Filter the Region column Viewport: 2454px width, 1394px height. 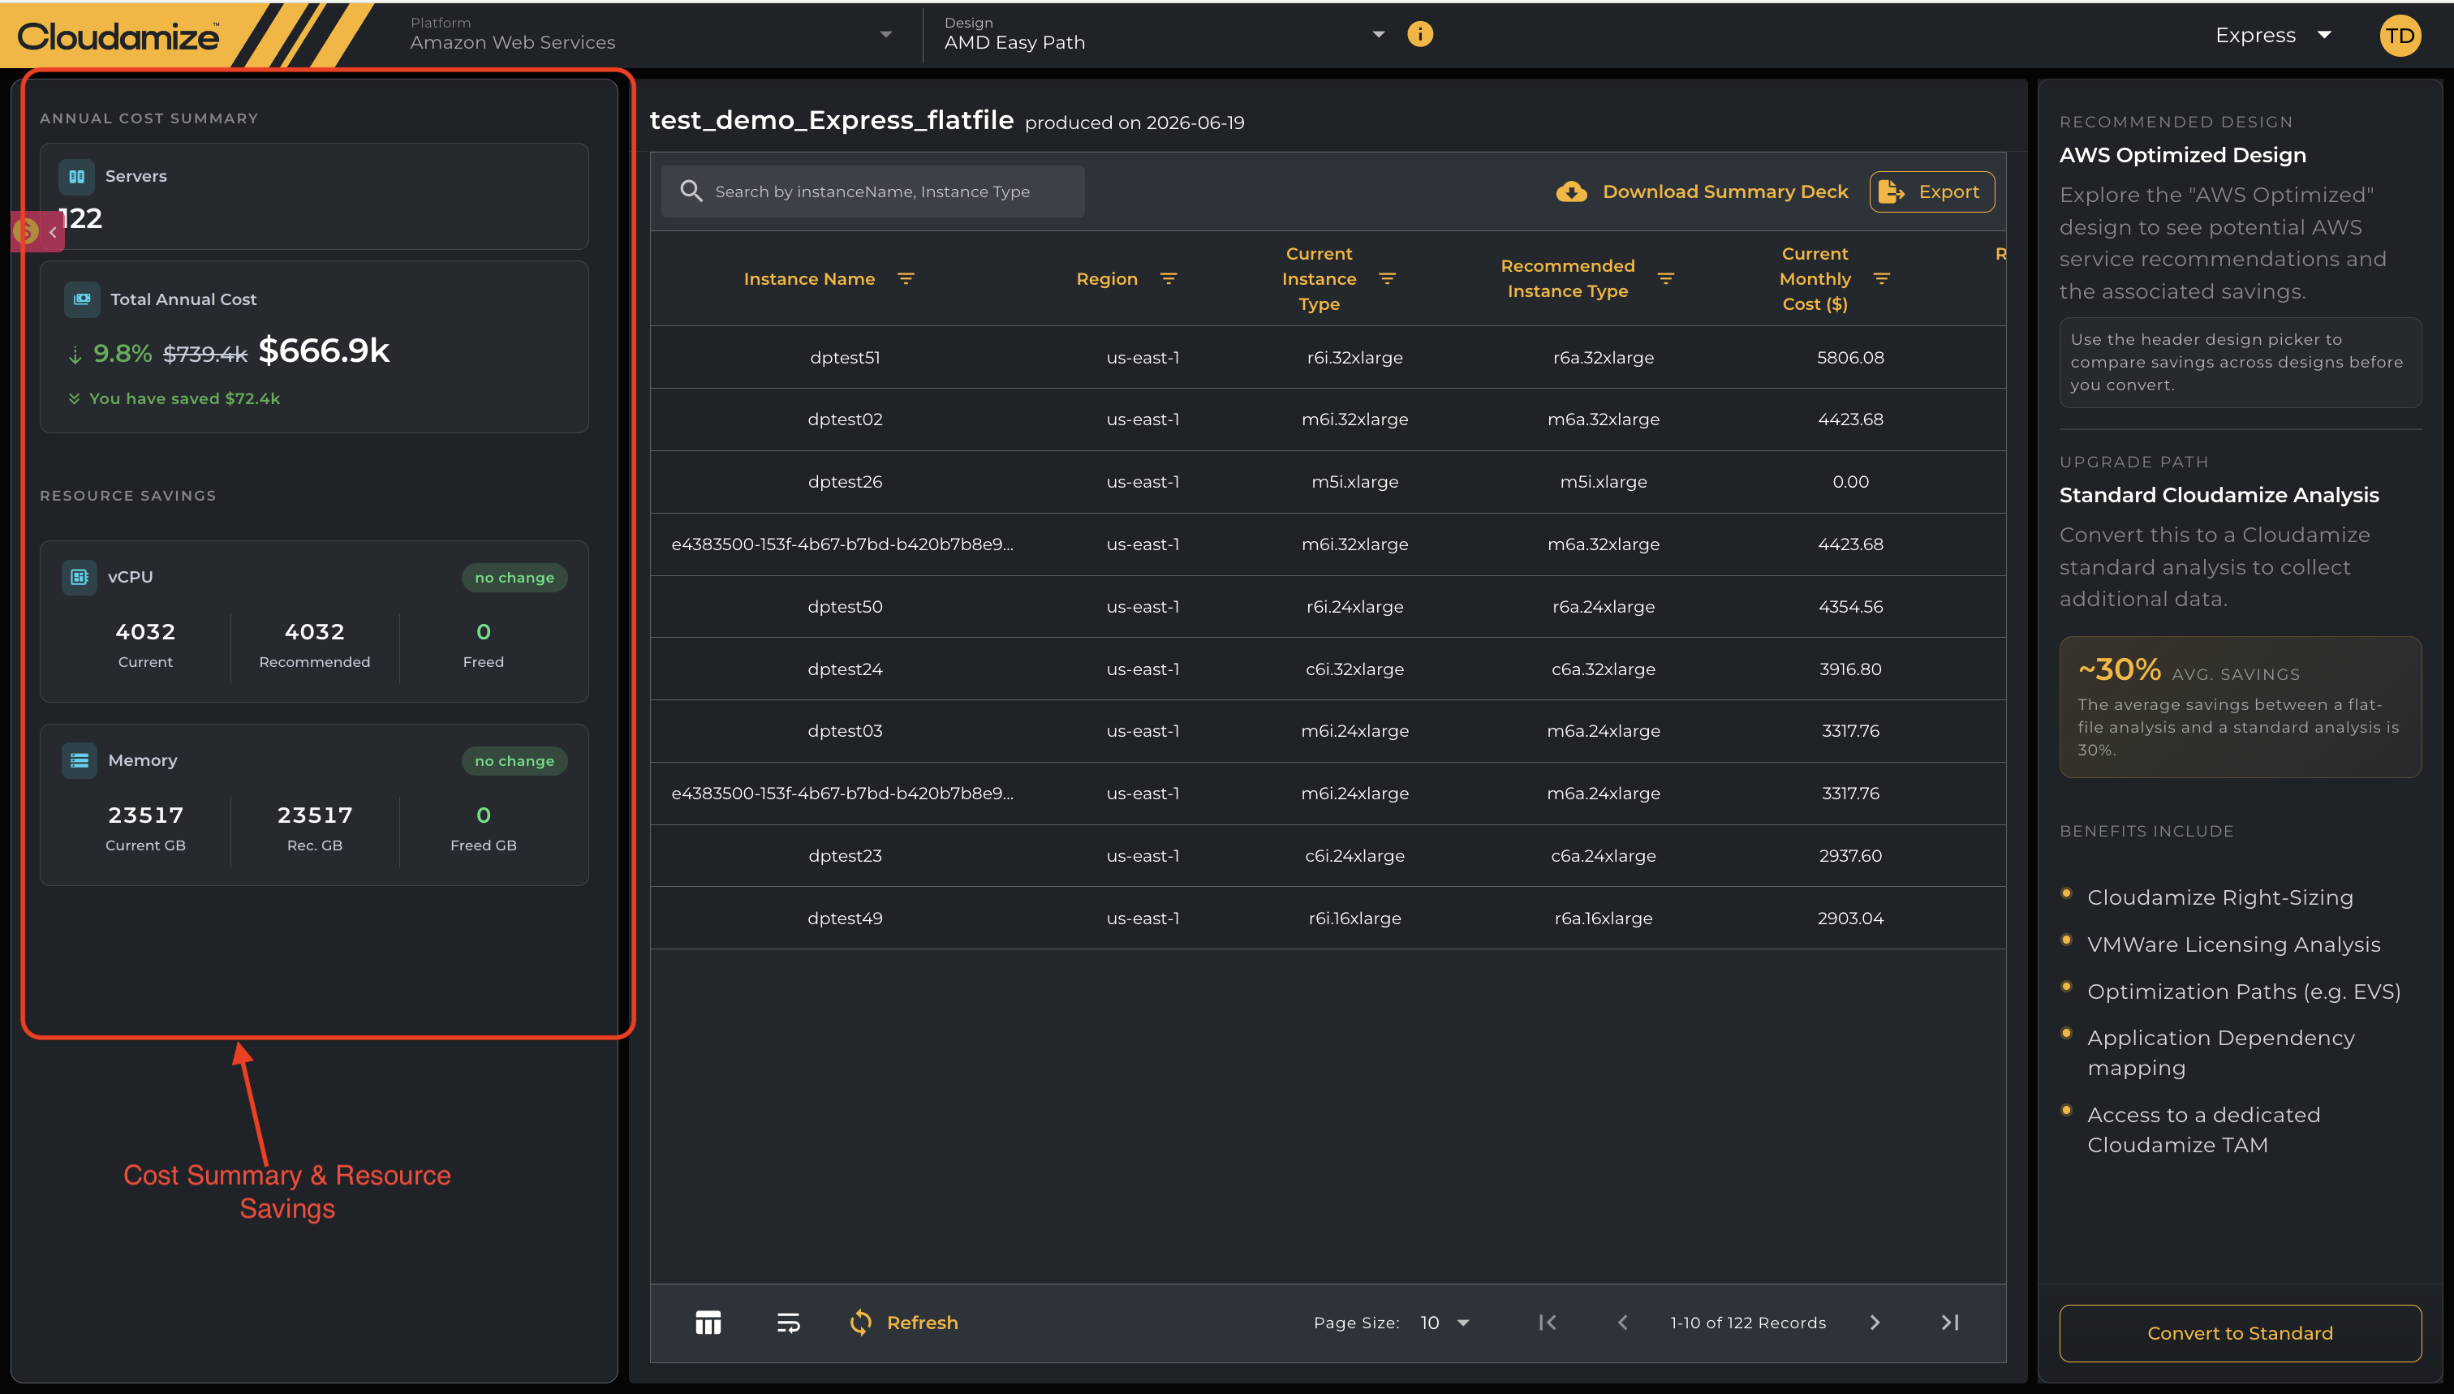pyautogui.click(x=1168, y=278)
